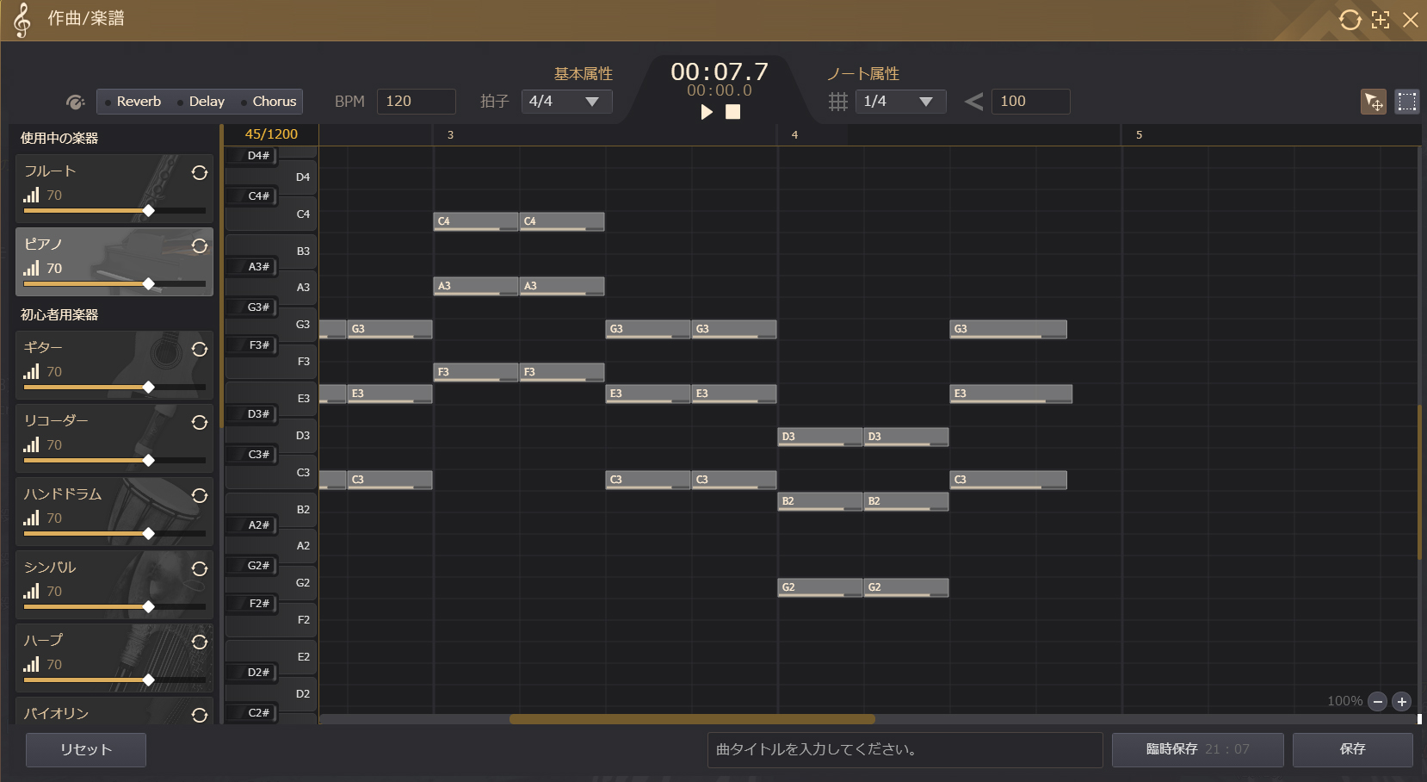This screenshot has width=1427, height=782.
Task: Click the F3# black piano key
Action: point(251,345)
